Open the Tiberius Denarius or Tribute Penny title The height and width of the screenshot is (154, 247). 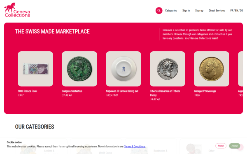165,93
